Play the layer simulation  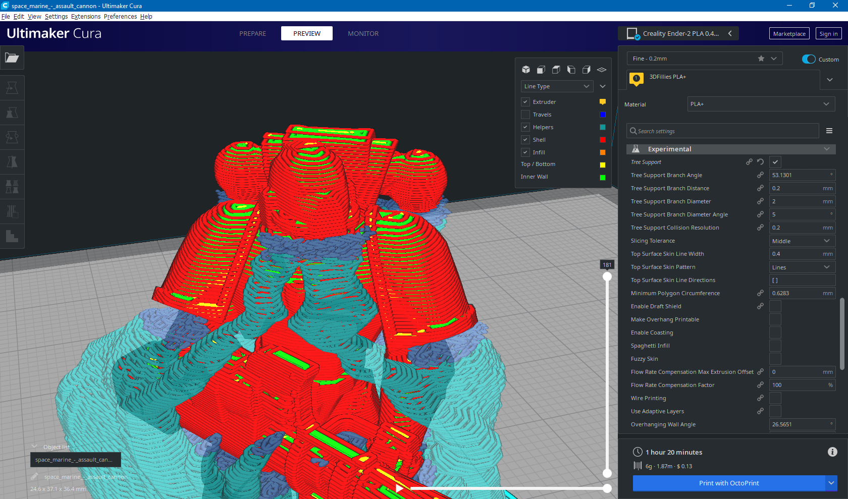click(399, 488)
